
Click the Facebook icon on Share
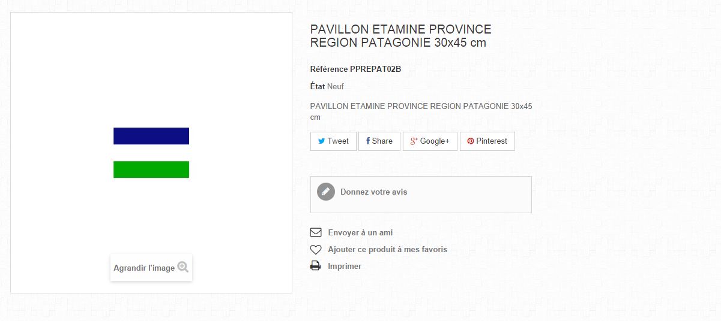pyautogui.click(x=367, y=141)
